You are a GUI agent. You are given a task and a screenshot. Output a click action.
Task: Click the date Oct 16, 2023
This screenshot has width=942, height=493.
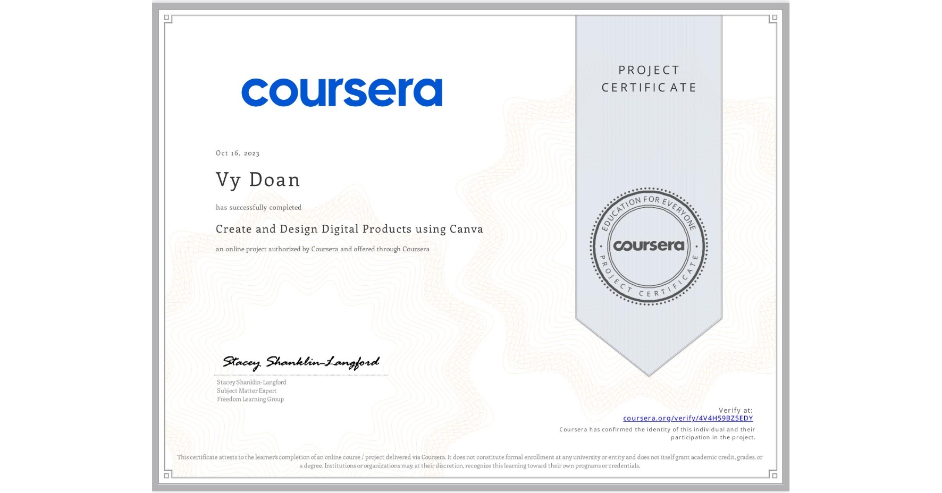(238, 153)
